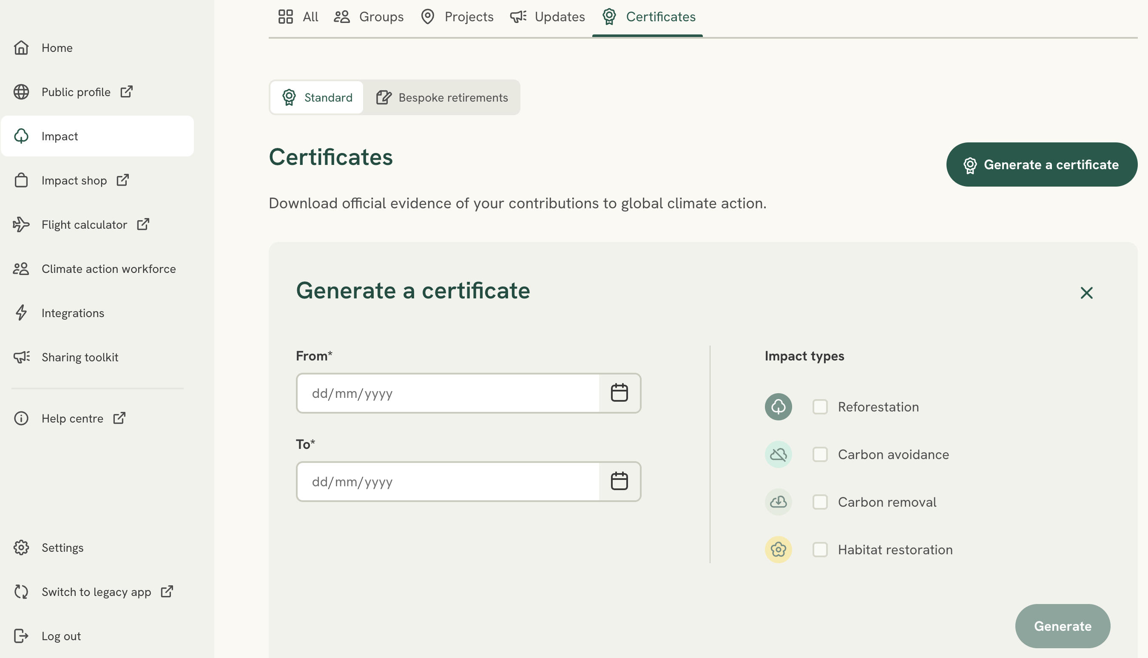Viewport: 1148px width, 658px height.
Task: Click external-link icon beside Switch to legacy app
Action: tap(167, 591)
